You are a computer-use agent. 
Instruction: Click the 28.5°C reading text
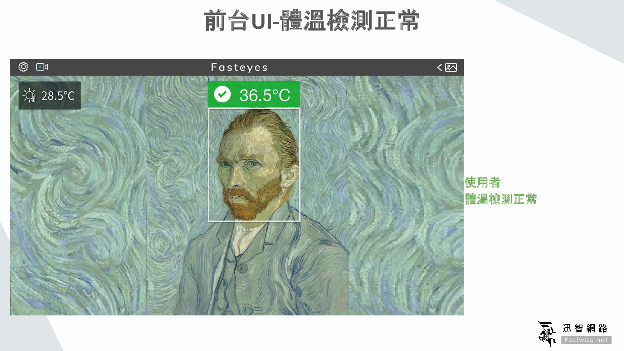point(58,96)
